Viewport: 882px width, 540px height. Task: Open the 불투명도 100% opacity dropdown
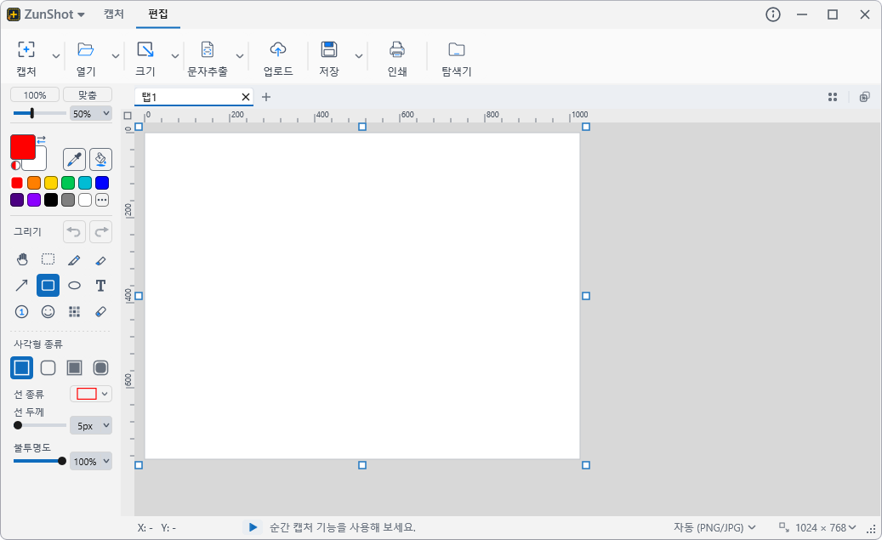[90, 461]
